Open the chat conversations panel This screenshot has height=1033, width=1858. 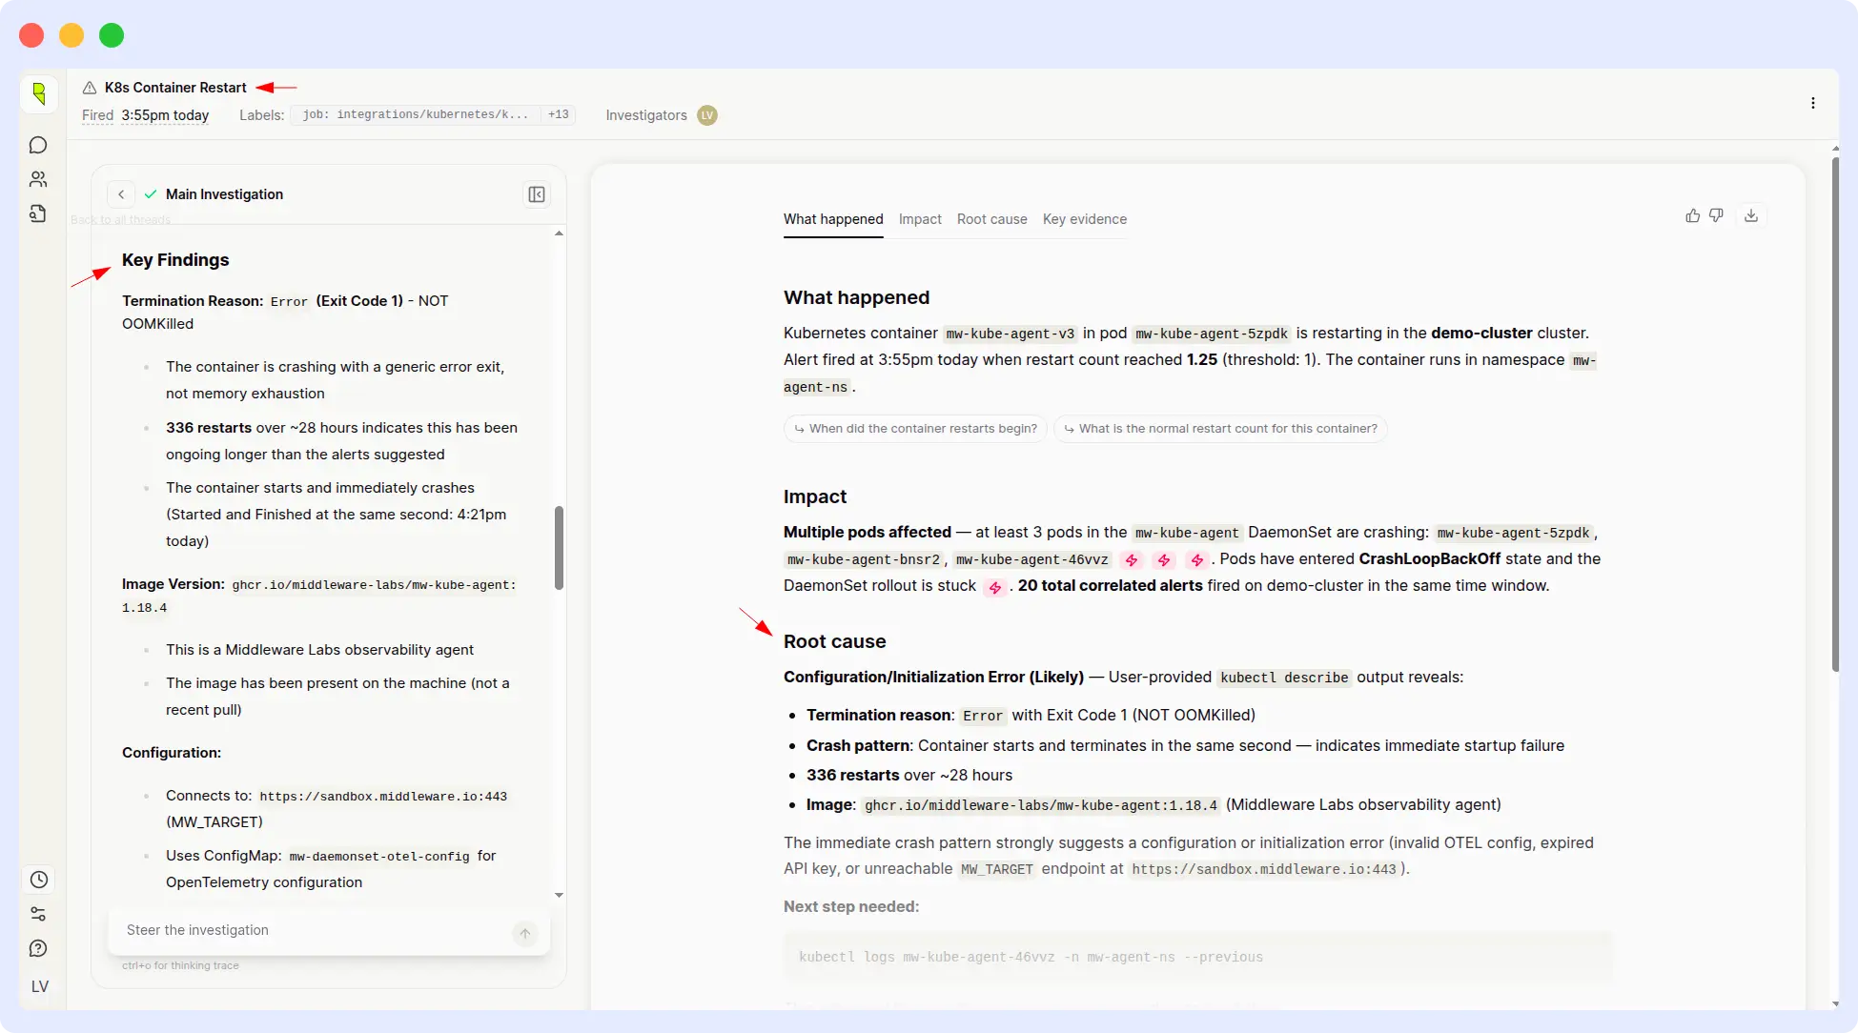[x=38, y=145]
